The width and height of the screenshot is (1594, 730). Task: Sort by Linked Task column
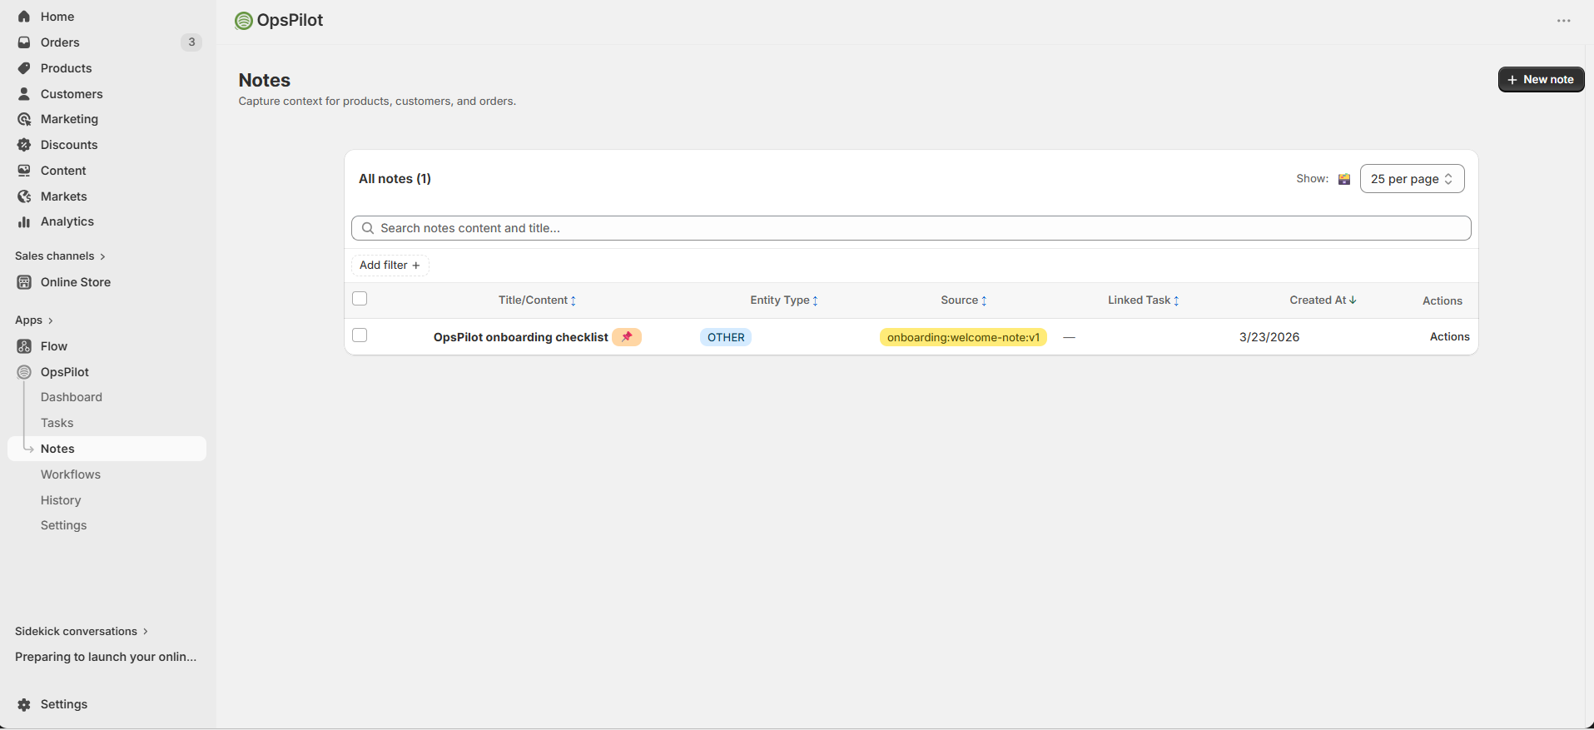click(1144, 300)
